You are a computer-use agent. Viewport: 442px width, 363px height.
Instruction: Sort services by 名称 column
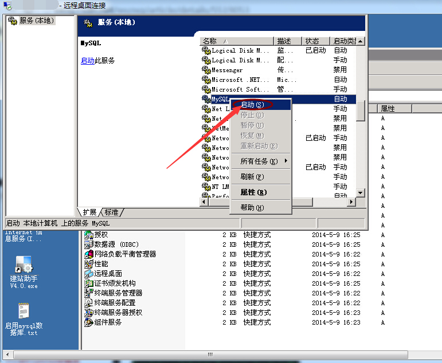[237, 41]
